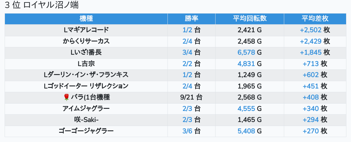Select the L吉宗 machine name
Viewport: 351px width, 142px height.
coord(86,64)
